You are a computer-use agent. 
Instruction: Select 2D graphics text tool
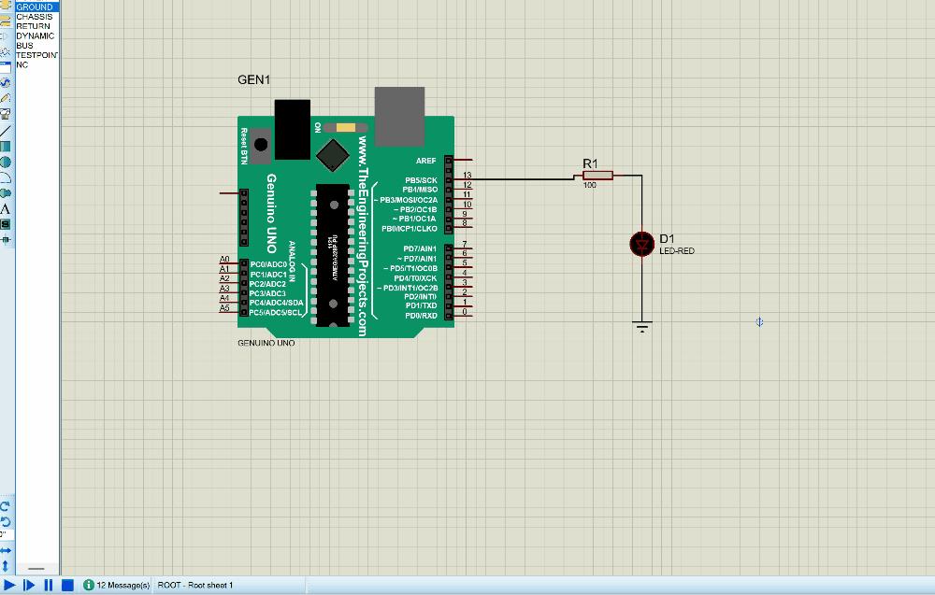click(6, 209)
